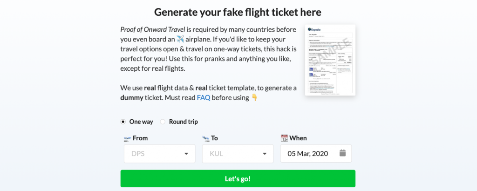Open date picker via gray calendar icon
This screenshot has height=191, width=477.
(x=342, y=153)
